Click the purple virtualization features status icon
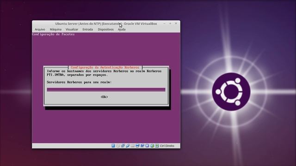 click(147, 146)
